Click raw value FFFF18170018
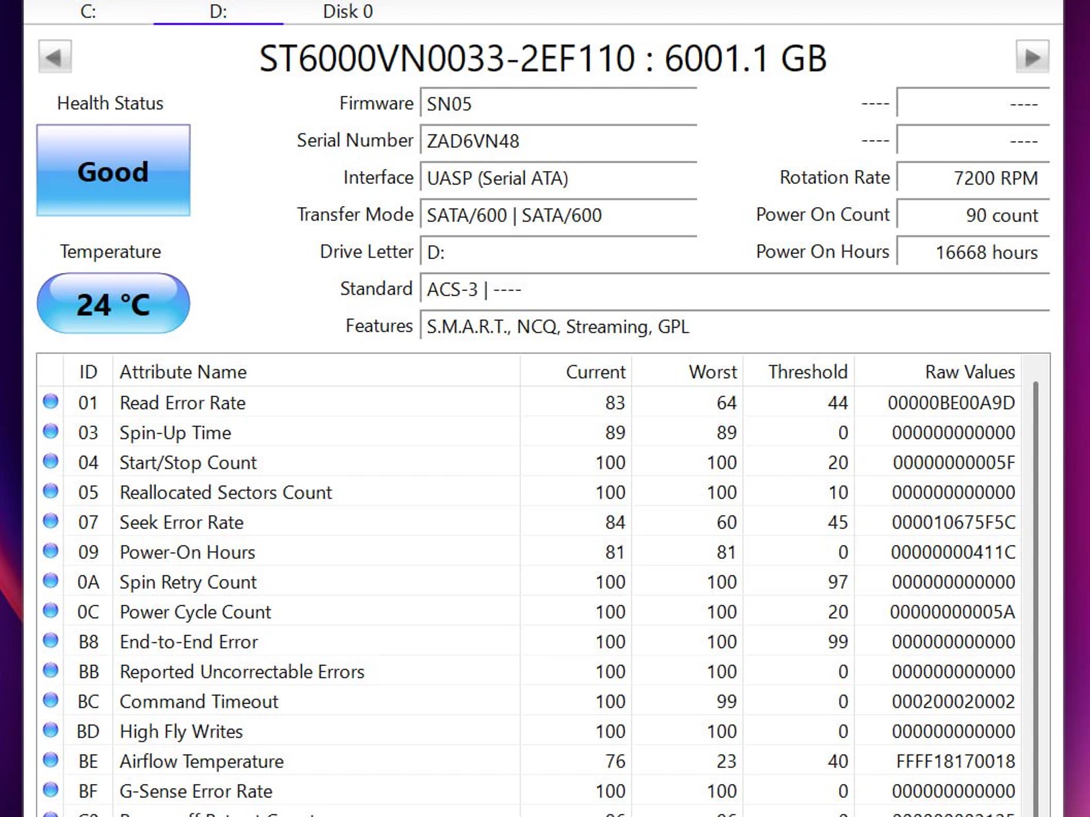1090x817 pixels. [956, 762]
